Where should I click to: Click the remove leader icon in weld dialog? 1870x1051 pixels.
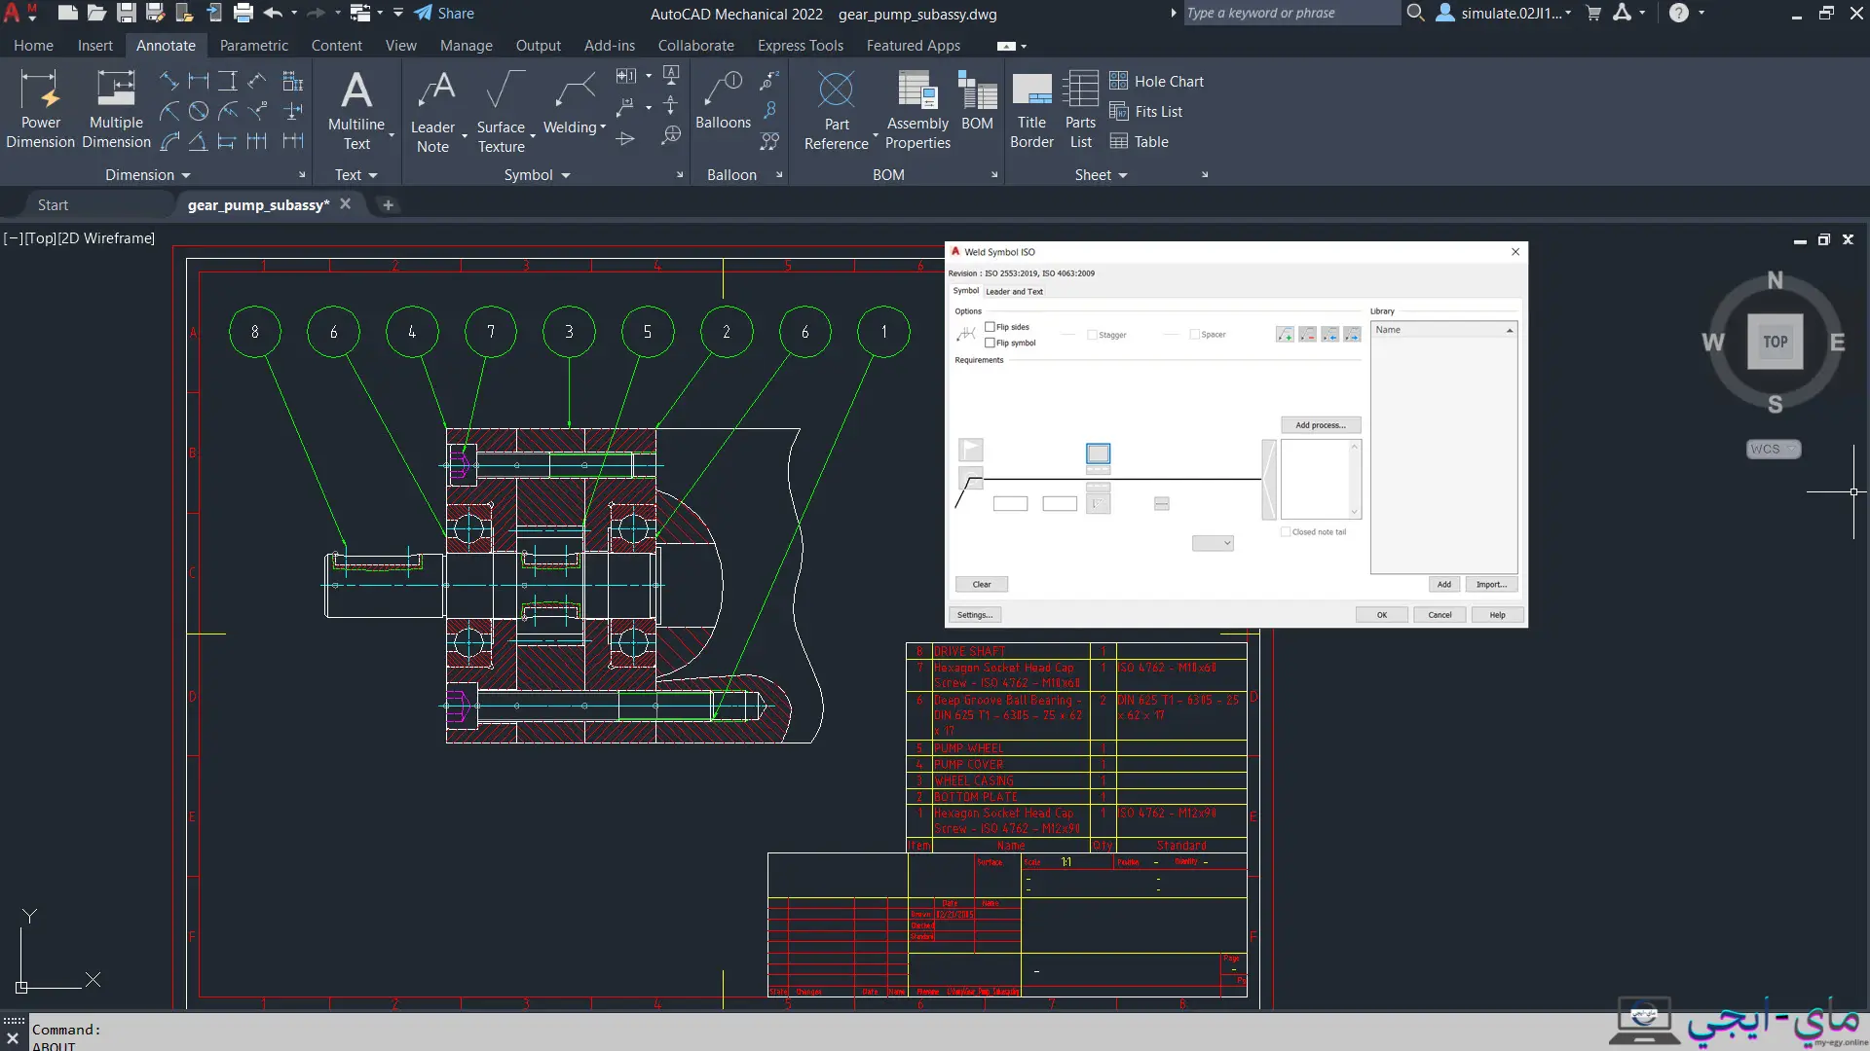click(x=1307, y=335)
